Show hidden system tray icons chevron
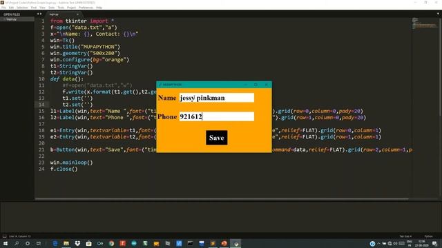The image size is (442, 248). click(x=378, y=243)
